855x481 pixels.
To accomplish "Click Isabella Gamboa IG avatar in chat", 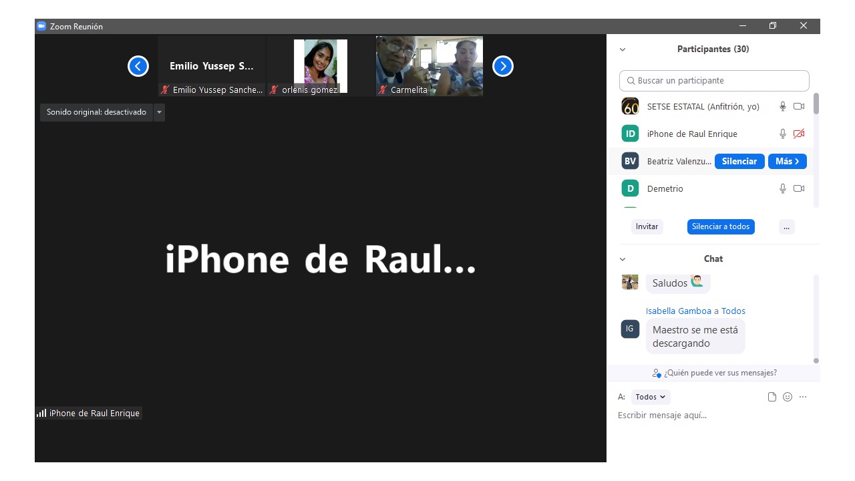I will pyautogui.click(x=630, y=329).
